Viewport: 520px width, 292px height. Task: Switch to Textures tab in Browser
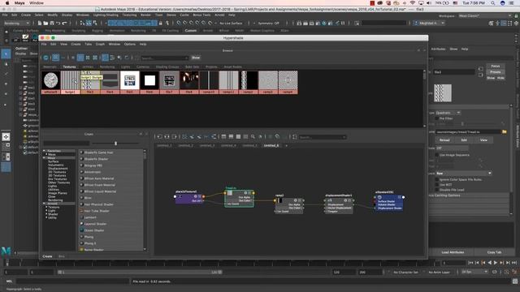[69, 67]
